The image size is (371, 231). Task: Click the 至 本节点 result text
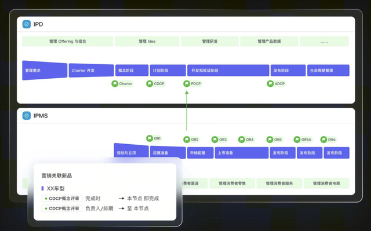point(138,208)
